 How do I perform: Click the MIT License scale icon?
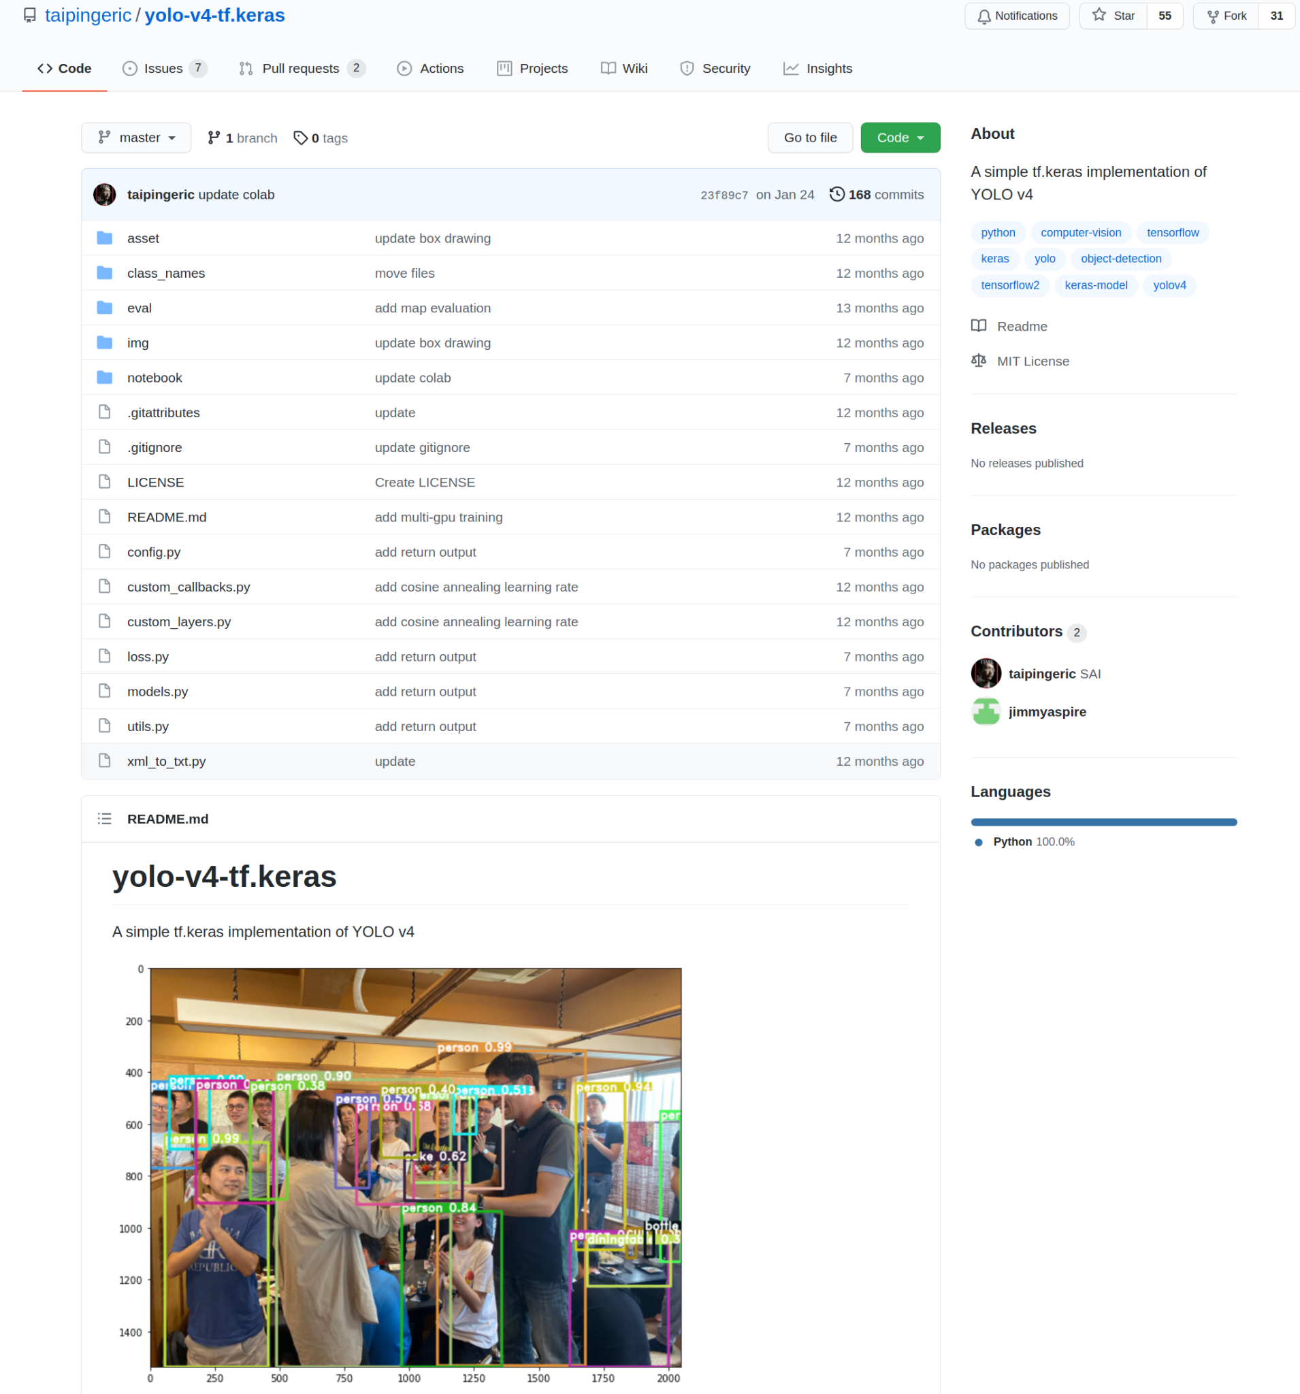coord(979,361)
